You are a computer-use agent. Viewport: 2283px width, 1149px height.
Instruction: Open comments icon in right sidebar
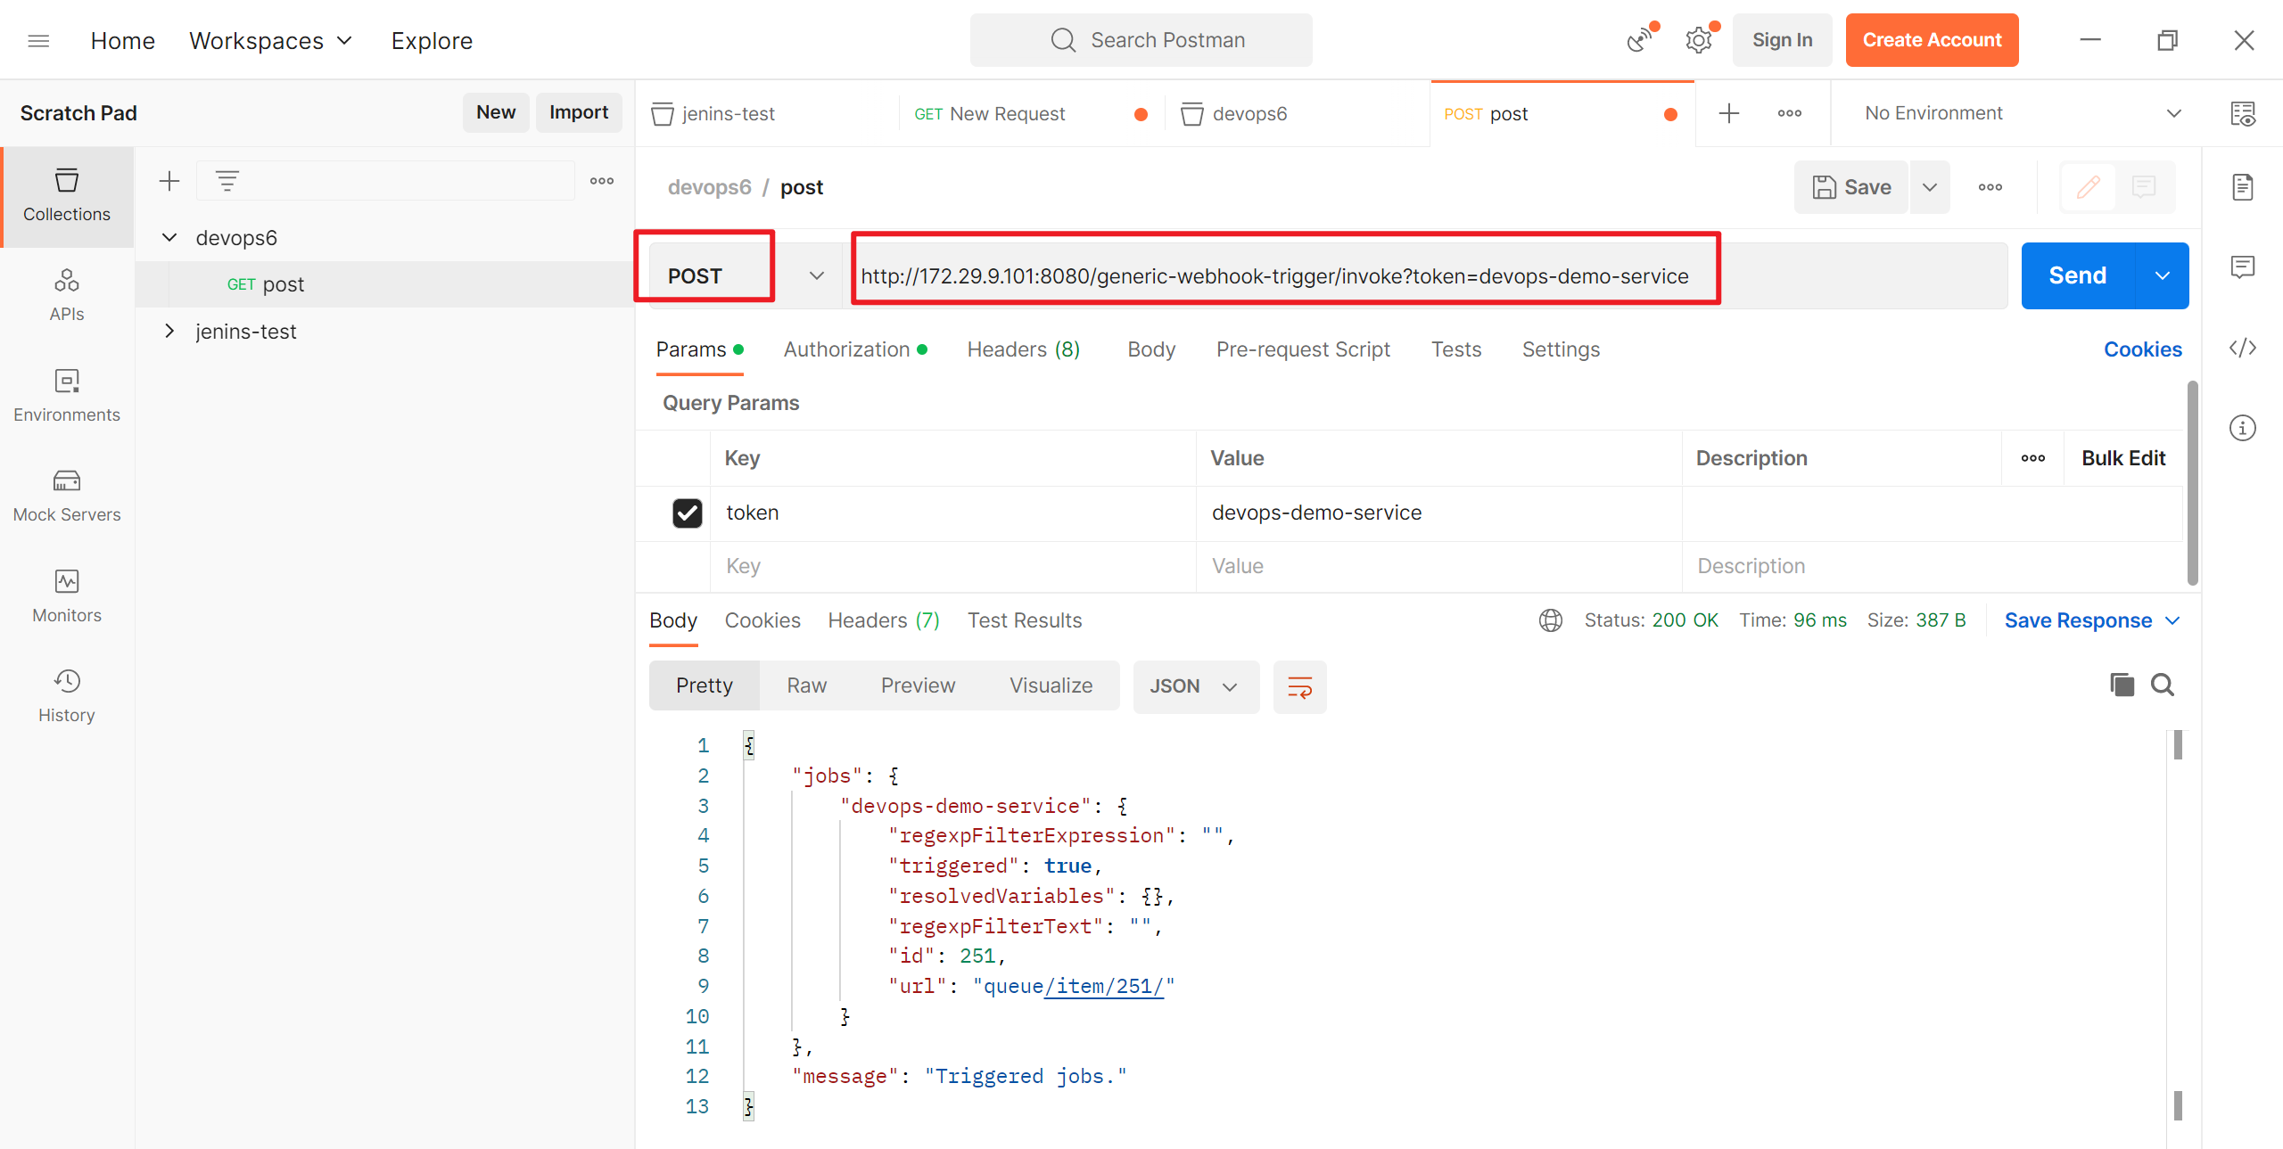click(x=2243, y=267)
